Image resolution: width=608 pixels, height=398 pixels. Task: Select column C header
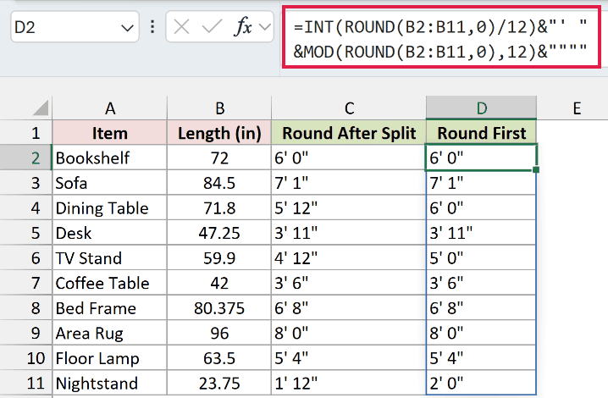coord(349,108)
